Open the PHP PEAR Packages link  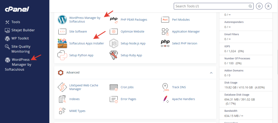click(x=134, y=19)
